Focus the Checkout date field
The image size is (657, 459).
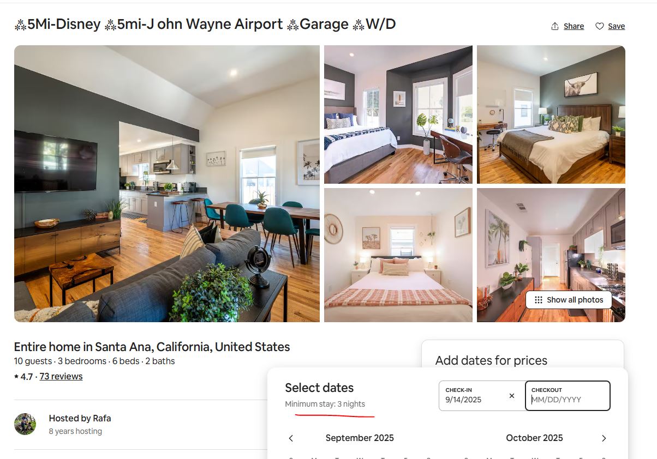568,395
